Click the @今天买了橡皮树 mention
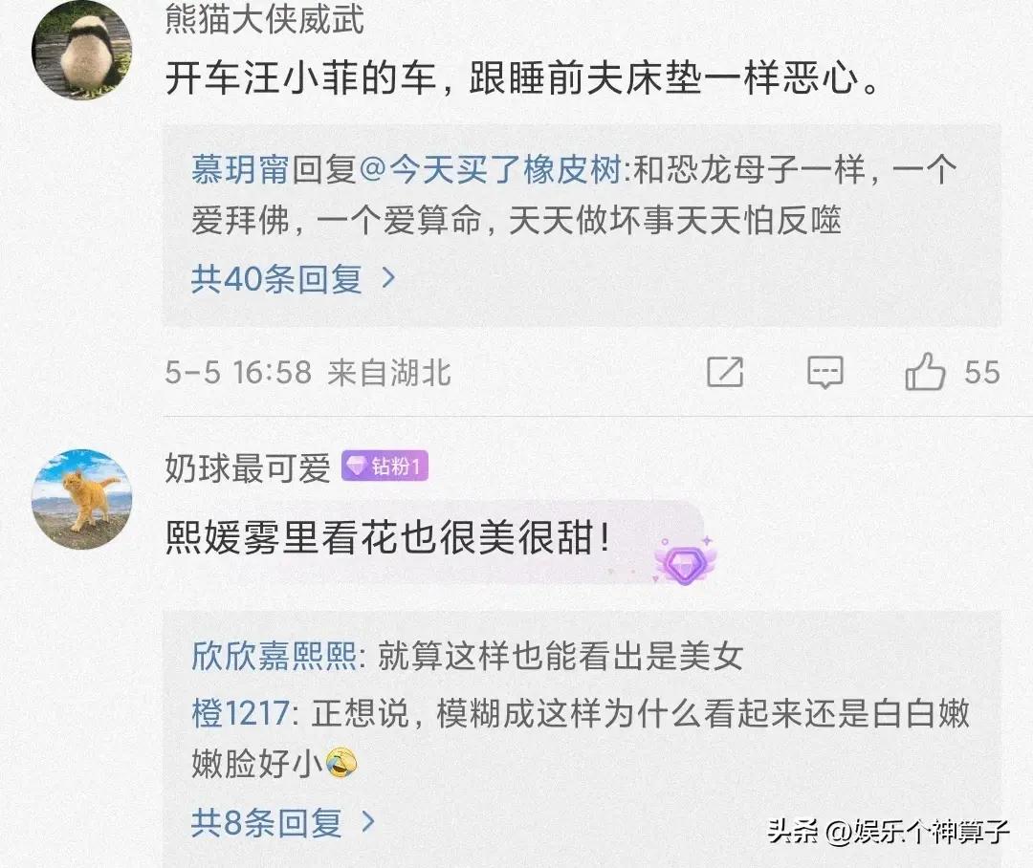The height and width of the screenshot is (868, 1033). point(492,172)
